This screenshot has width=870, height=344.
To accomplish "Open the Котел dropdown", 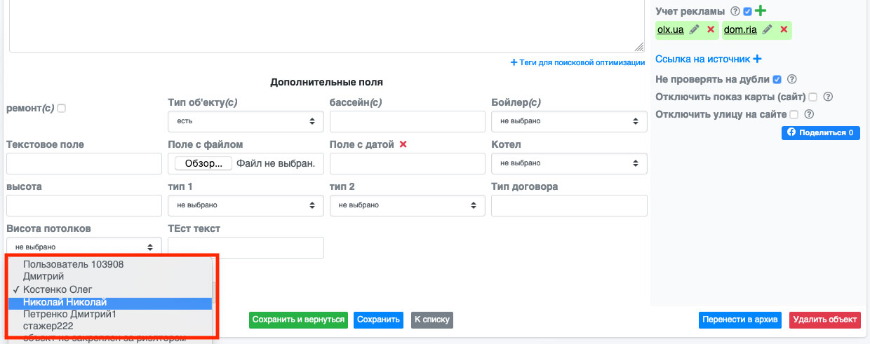I will (569, 163).
